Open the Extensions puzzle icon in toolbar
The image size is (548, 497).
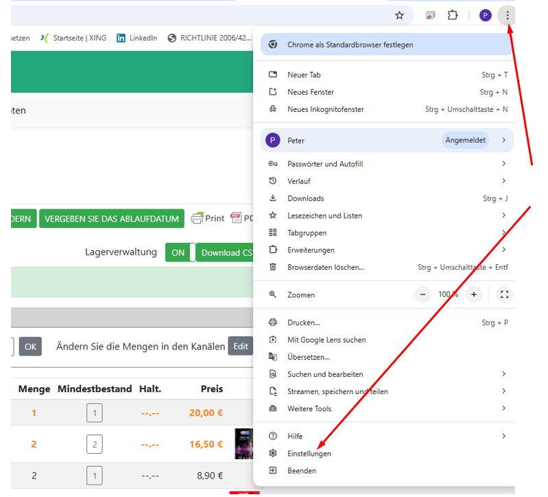click(453, 15)
